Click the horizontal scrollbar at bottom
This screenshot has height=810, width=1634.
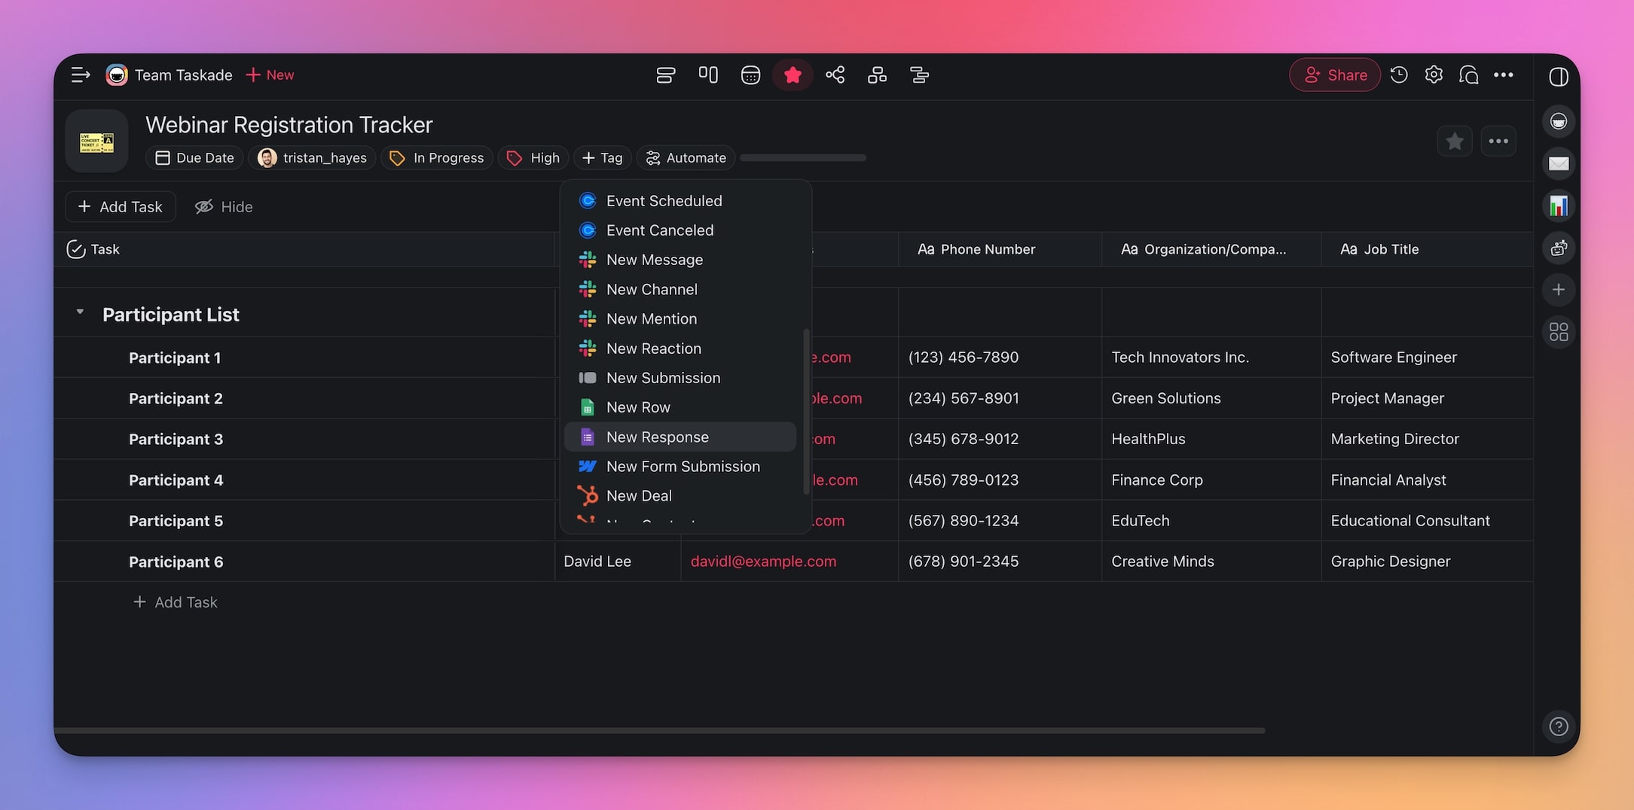659,730
